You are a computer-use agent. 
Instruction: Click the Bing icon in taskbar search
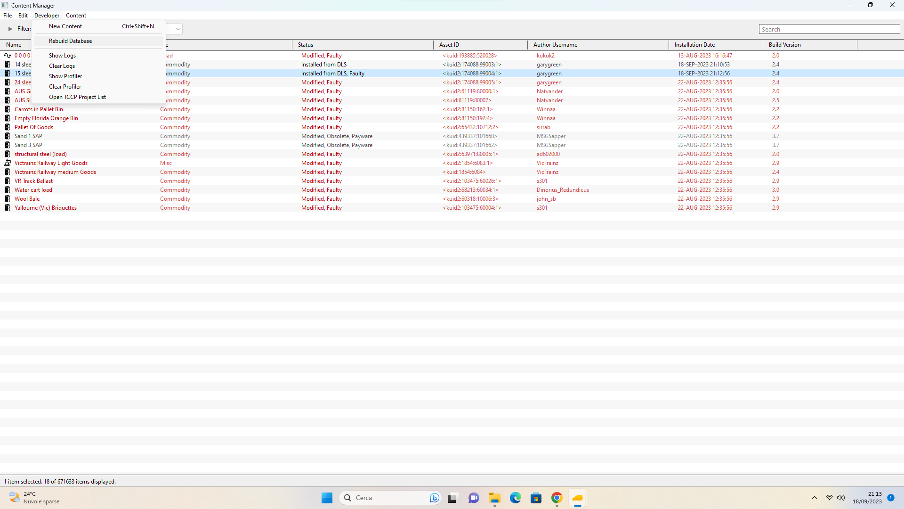click(434, 498)
